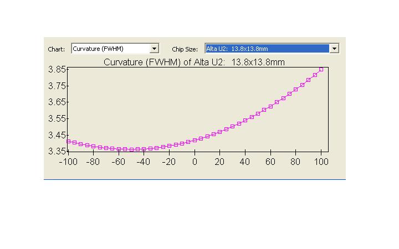This screenshot has height=249, width=399.
Task: Click the 100 x-axis label
Action: click(x=321, y=162)
